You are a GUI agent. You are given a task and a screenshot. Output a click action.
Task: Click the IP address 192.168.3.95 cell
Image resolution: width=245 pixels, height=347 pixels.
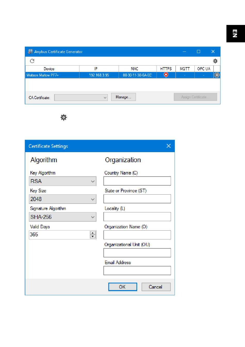[99, 75]
